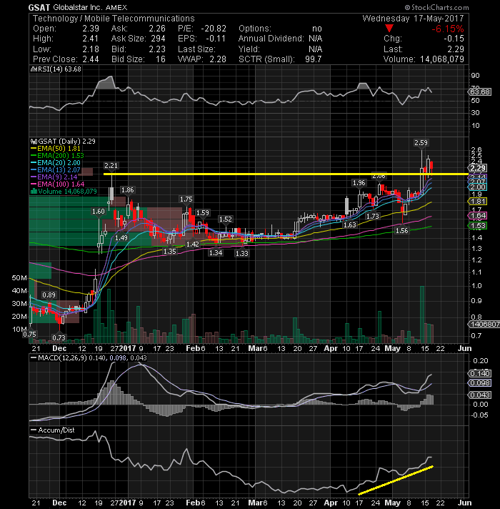This screenshot has width=500, height=509.
Task: Click the Wednesday 17-May-2017 date
Action: (x=413, y=19)
